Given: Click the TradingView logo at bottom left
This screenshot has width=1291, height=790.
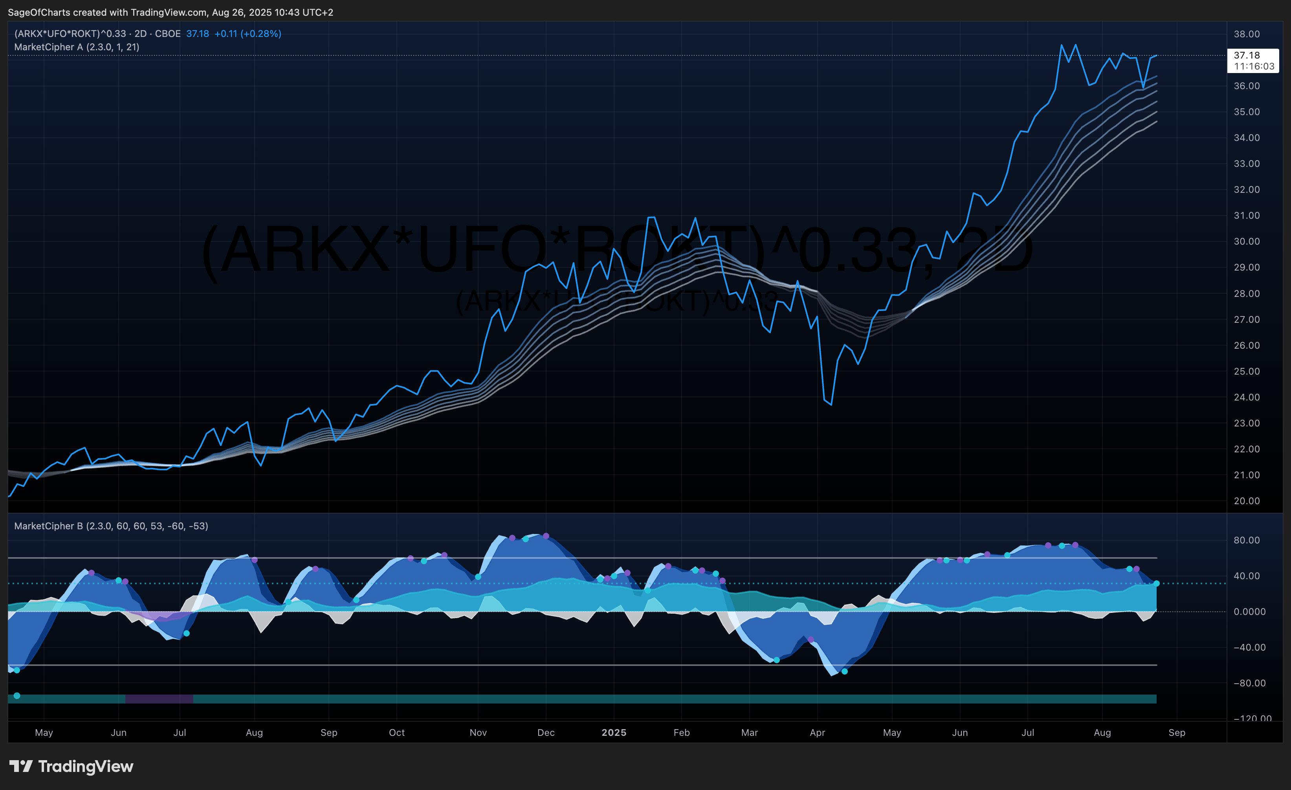Looking at the screenshot, I should pos(71,766).
